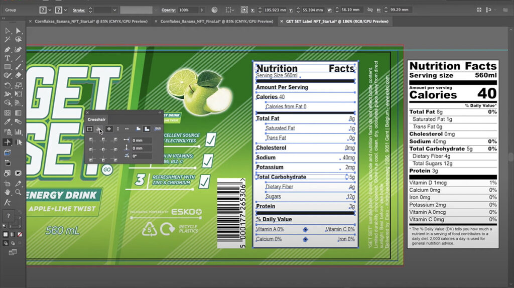Image resolution: width=514 pixels, height=288 pixels.
Task: Select the Paintbrush tool
Action: tap(19, 67)
